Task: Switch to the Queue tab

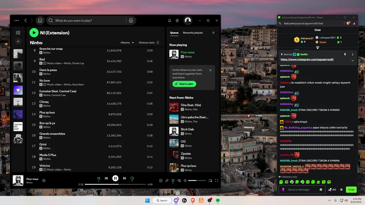Action: pyautogui.click(x=174, y=33)
